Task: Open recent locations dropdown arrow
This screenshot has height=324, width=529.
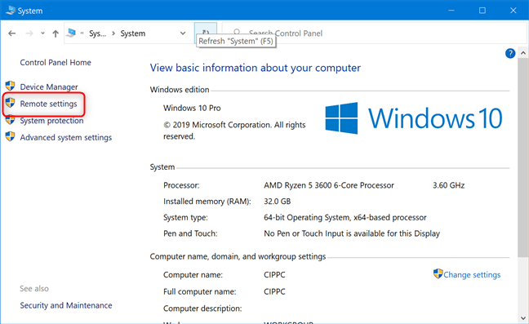Action: 42,33
